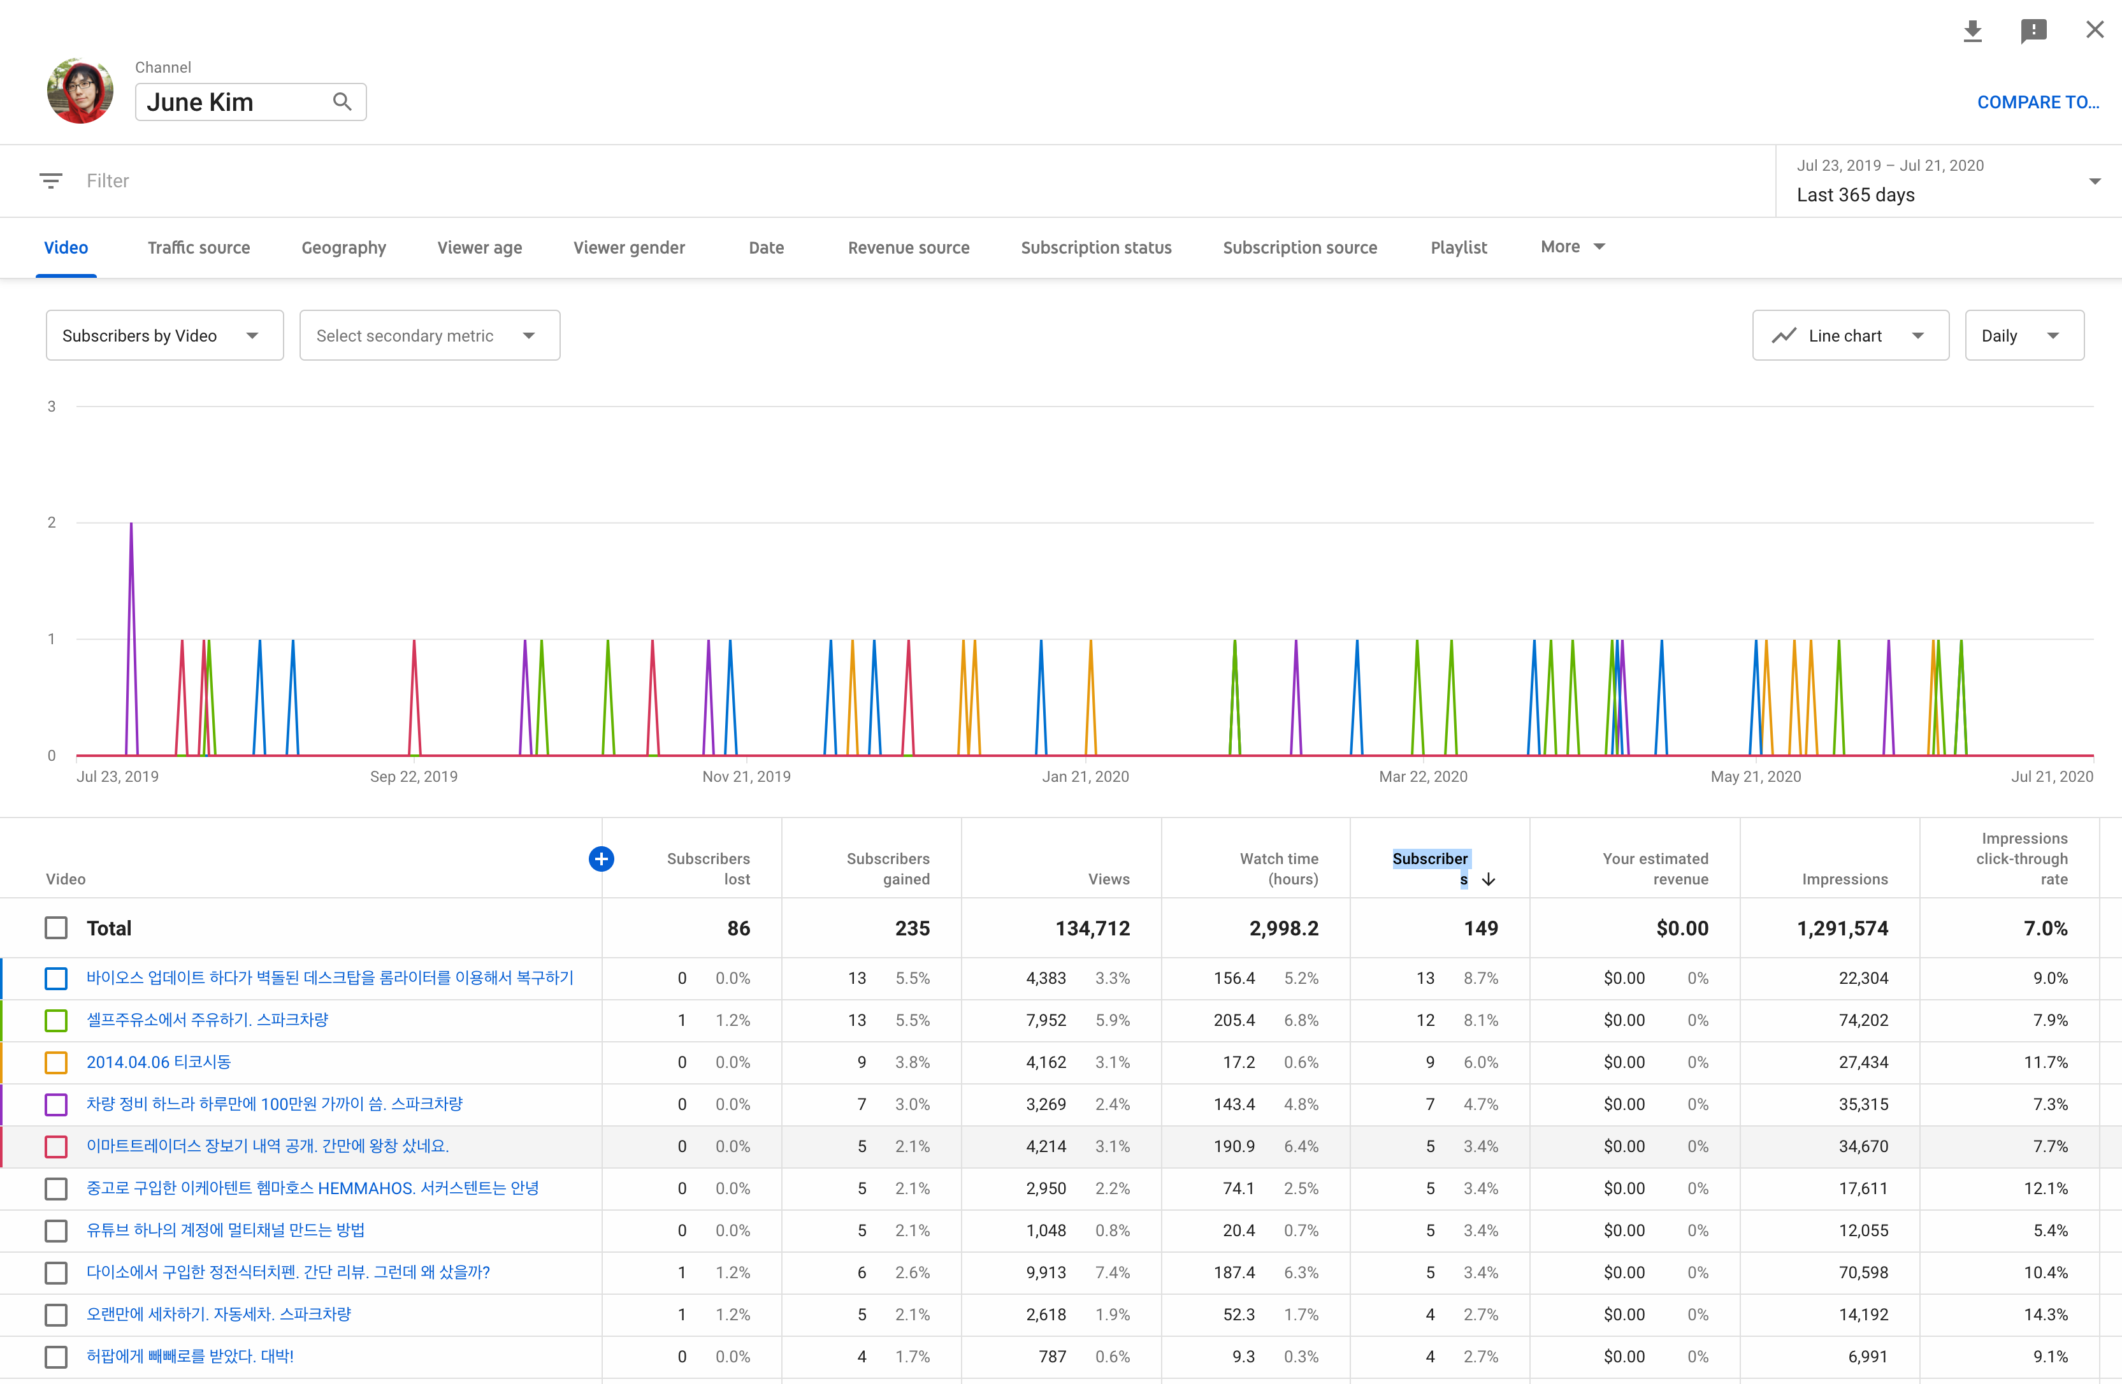Screen dimensions: 2122x1384
Task: Click the filter lines icon
Action: pyautogui.click(x=51, y=181)
